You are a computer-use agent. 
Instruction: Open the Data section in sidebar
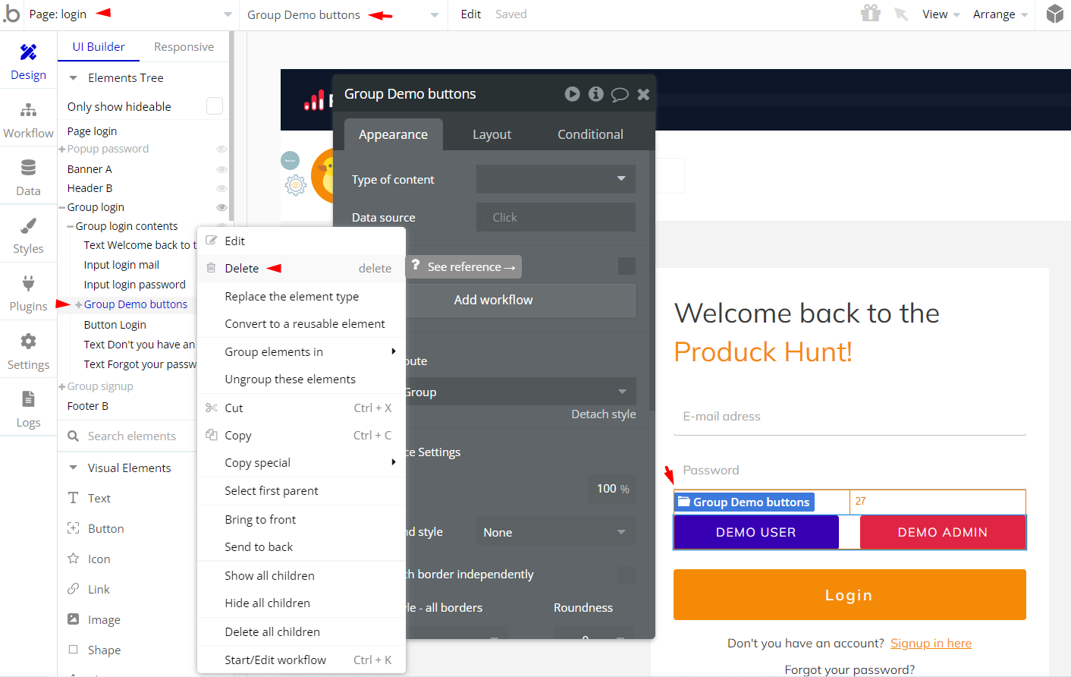(x=28, y=178)
